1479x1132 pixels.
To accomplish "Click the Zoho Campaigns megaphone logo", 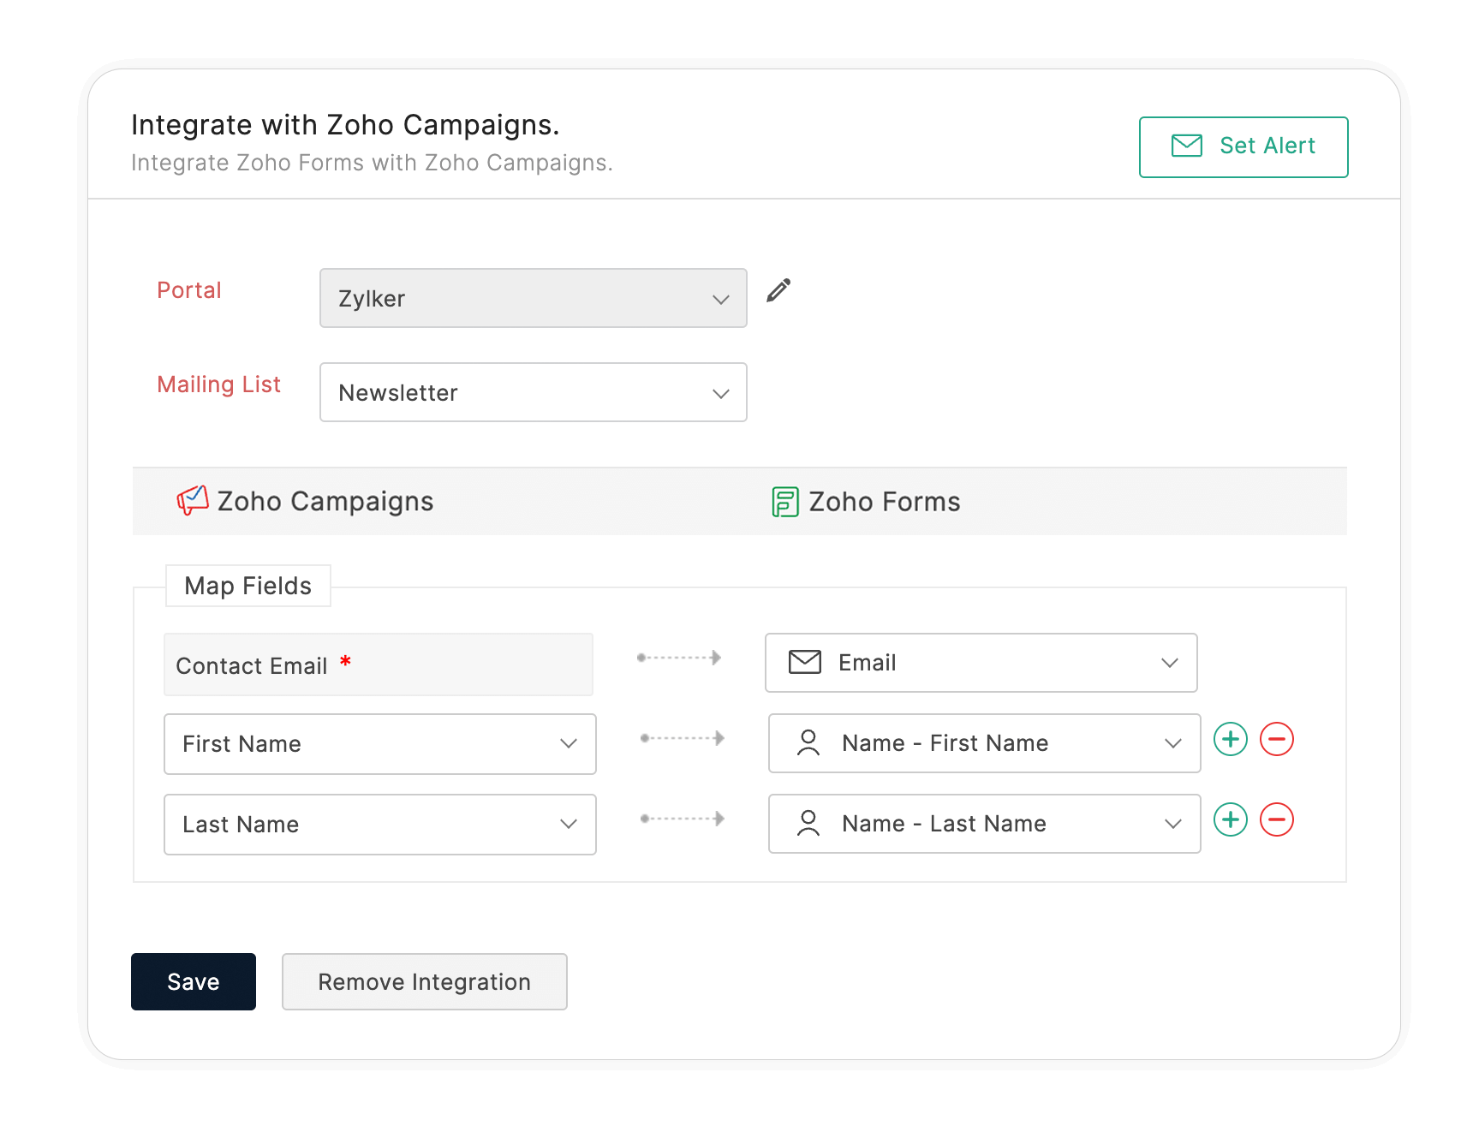I will tap(193, 500).
